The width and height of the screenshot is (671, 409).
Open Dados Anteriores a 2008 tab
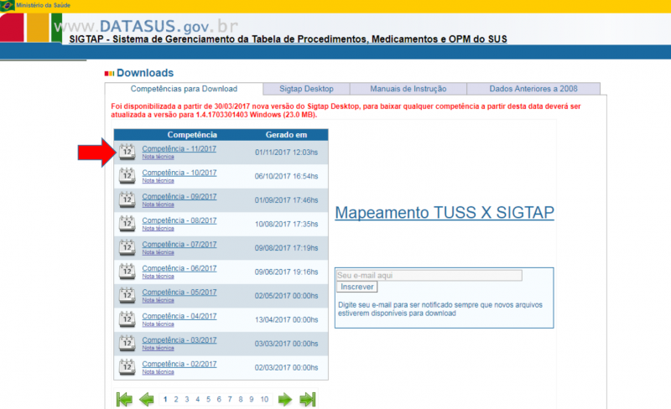[x=533, y=89]
